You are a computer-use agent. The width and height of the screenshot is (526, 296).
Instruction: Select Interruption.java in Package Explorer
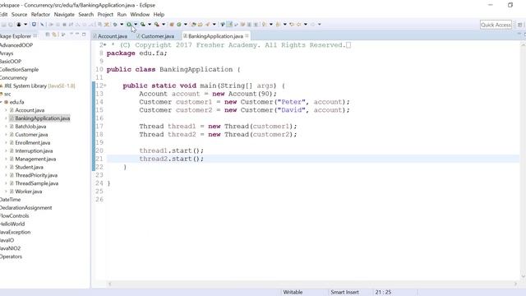pyautogui.click(x=34, y=150)
